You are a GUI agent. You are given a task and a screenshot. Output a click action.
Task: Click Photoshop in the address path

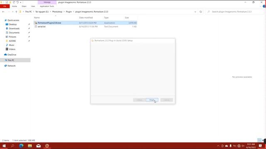pyautogui.click(x=57, y=12)
